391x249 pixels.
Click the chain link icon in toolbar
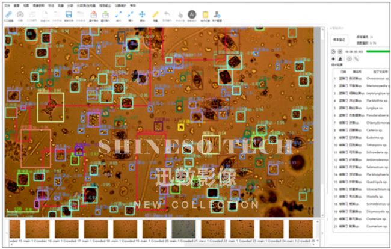point(8,14)
